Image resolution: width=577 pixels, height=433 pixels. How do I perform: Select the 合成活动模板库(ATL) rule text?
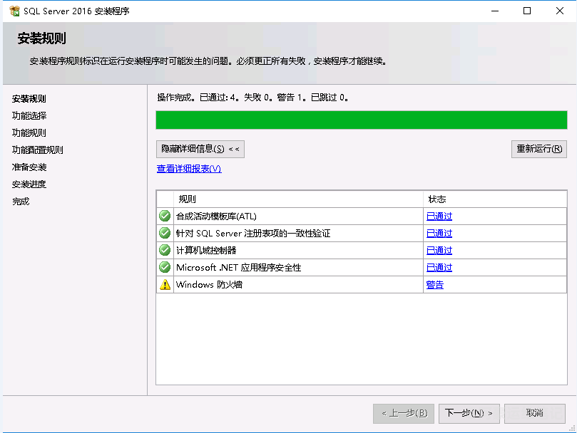216,216
